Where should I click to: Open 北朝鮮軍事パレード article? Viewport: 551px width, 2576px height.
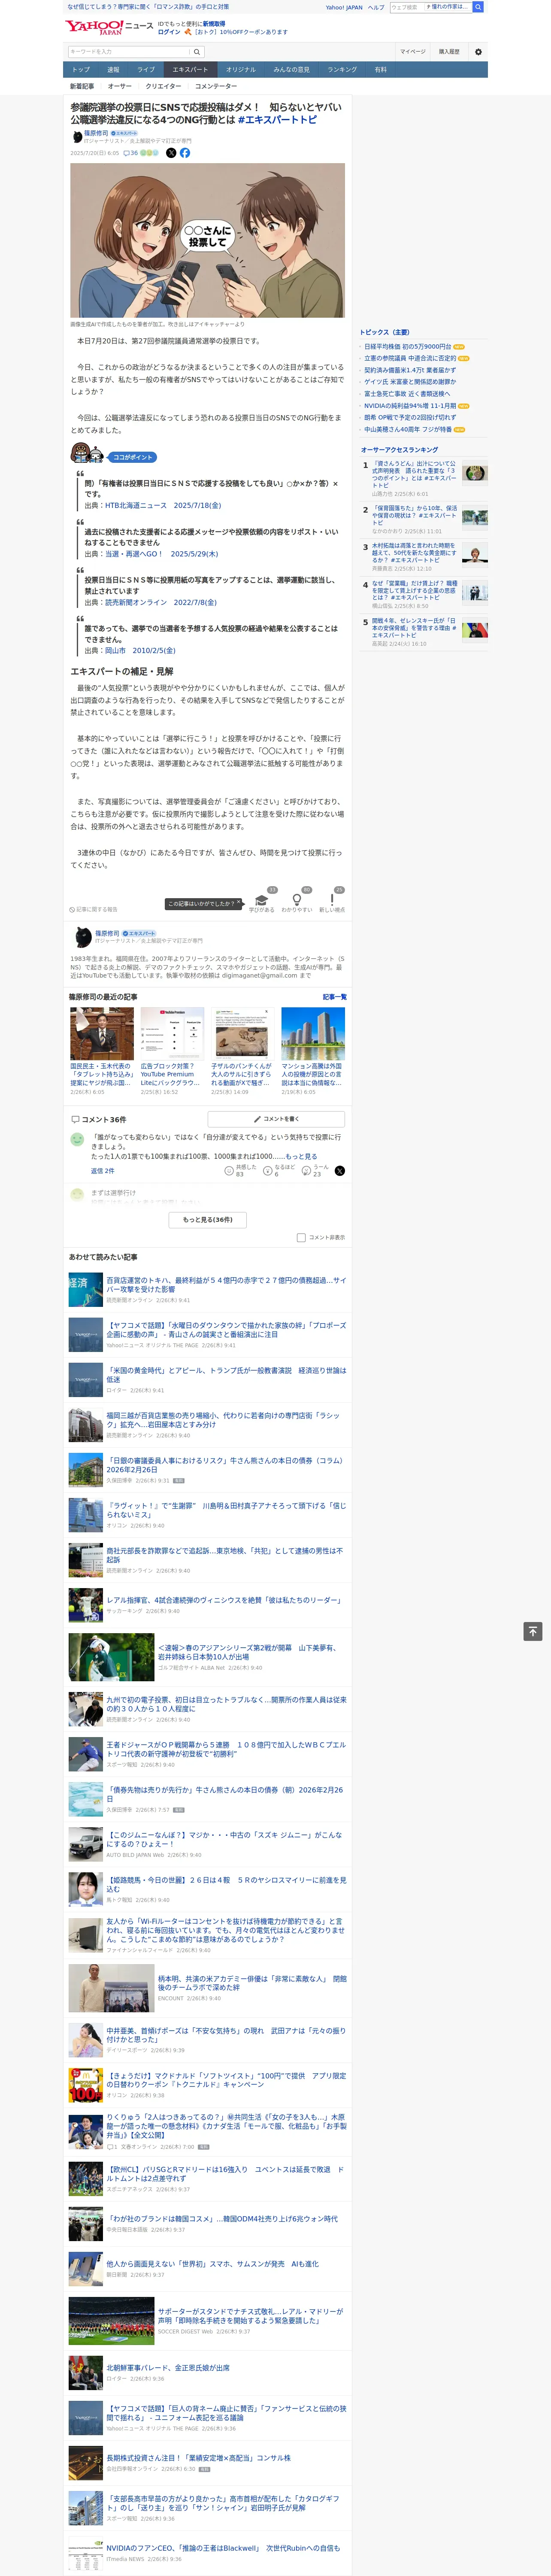click(168, 2368)
